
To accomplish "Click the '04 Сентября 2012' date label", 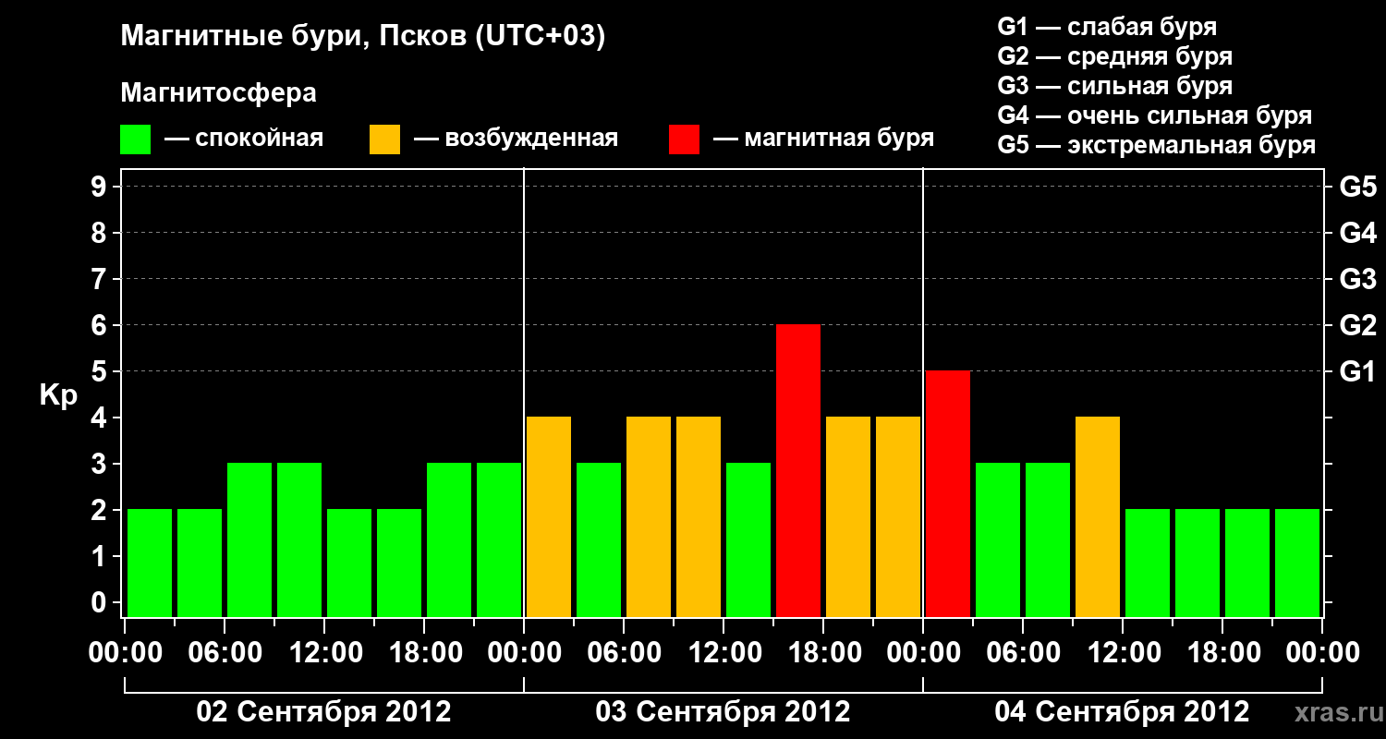I will pyautogui.click(x=1122, y=711).
